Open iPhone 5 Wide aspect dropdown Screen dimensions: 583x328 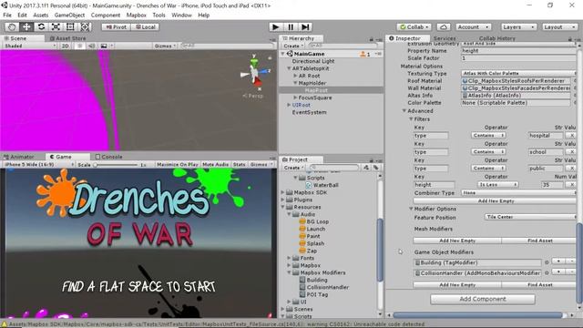tap(38, 164)
